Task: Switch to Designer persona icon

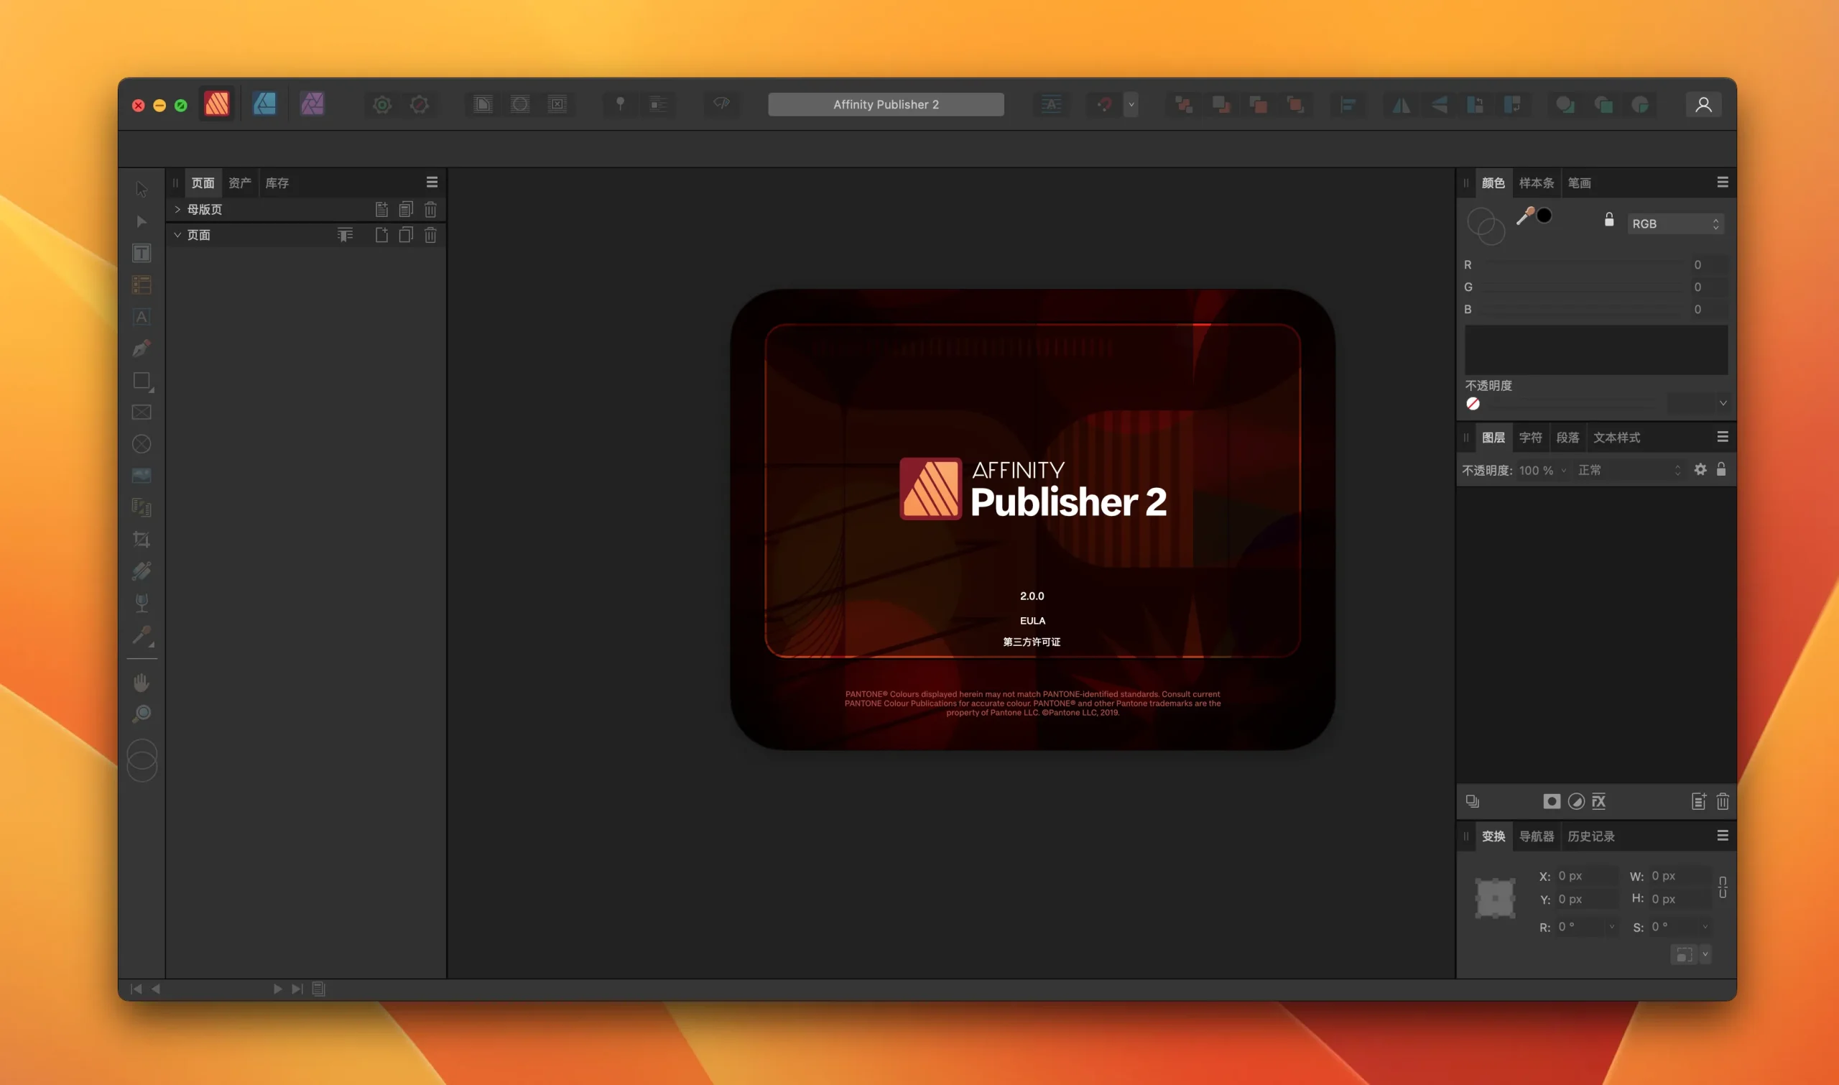Action: 264,105
